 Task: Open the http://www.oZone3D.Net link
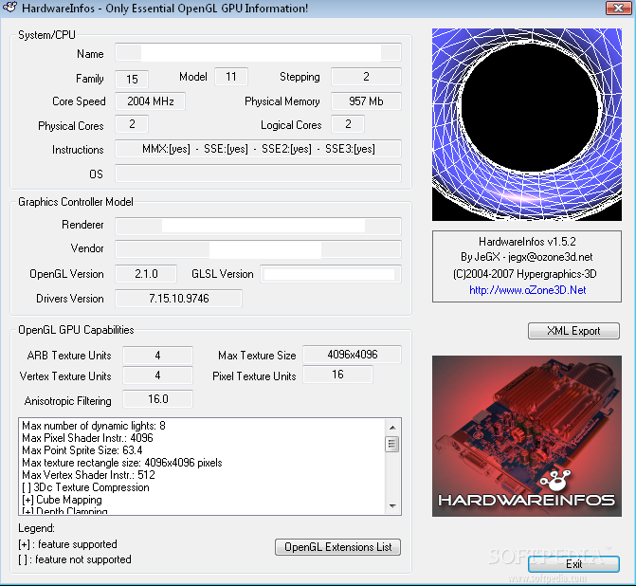pyautogui.click(x=527, y=290)
